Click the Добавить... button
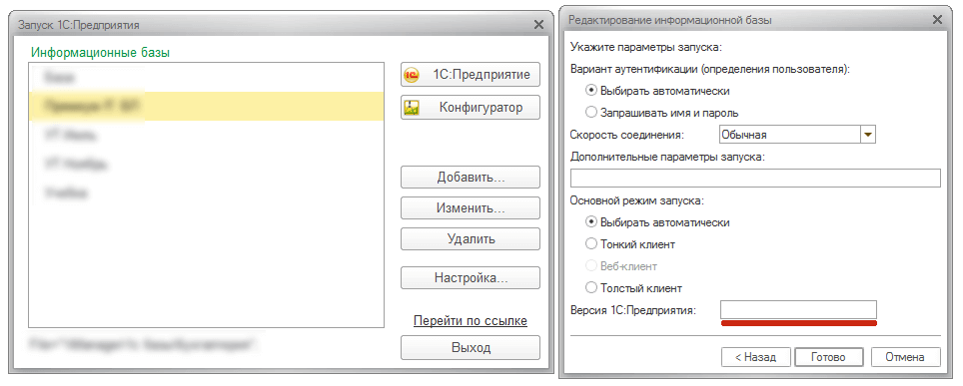The image size is (963, 386). pyautogui.click(x=471, y=178)
